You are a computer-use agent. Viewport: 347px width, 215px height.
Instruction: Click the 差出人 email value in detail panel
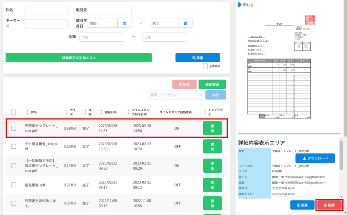coord(299,177)
